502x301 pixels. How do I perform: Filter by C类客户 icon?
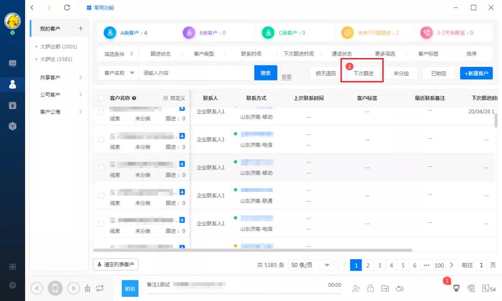pyautogui.click(x=268, y=33)
